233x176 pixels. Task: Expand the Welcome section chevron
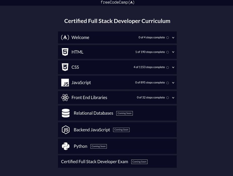pos(173,38)
